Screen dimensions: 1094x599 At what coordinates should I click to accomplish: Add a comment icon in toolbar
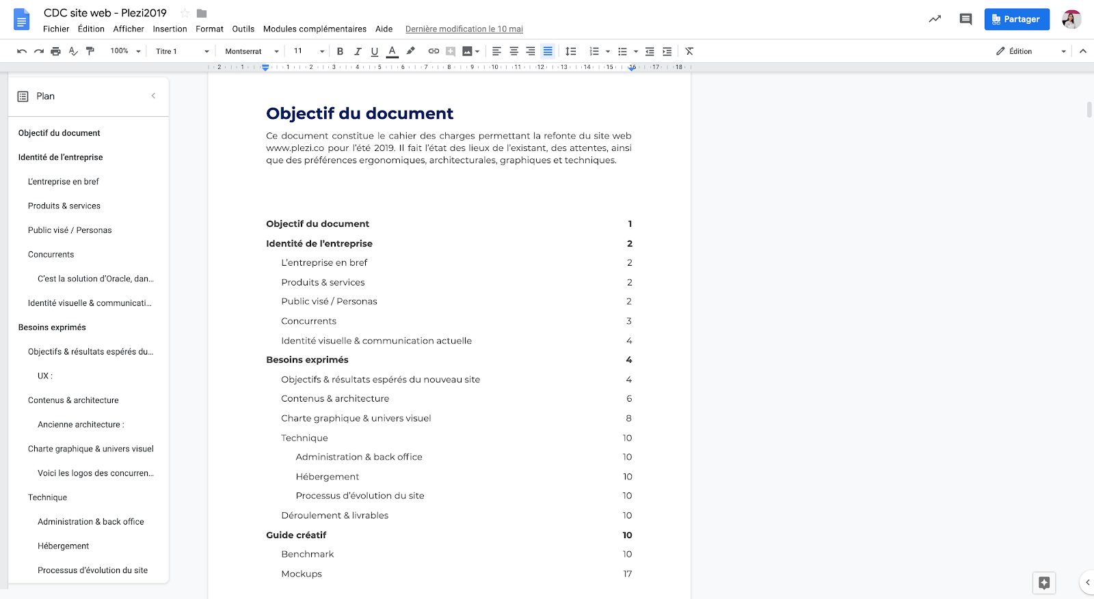tap(451, 51)
